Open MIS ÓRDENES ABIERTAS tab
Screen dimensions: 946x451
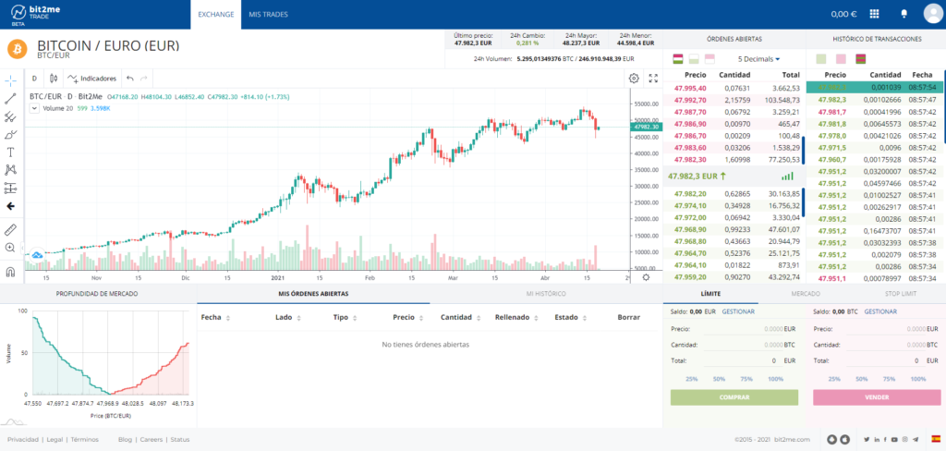point(313,294)
